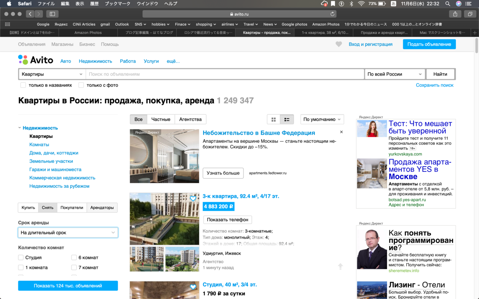Click Сохранить поиск link
The width and height of the screenshot is (479, 299).
[435, 85]
